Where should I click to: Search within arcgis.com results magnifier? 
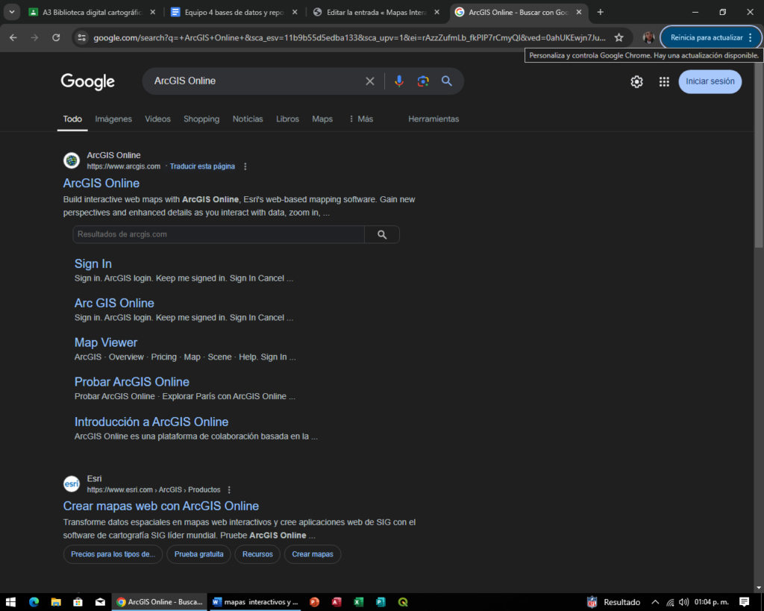point(382,234)
